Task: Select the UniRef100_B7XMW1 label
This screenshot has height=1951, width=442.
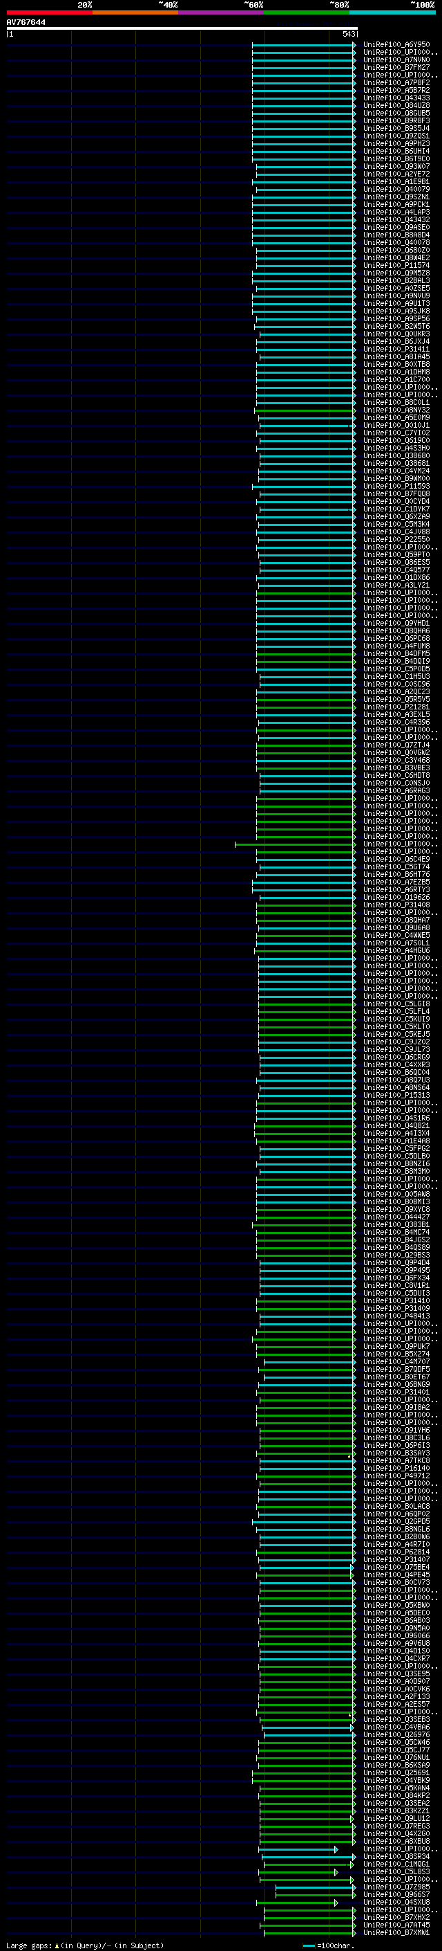Action: coord(396,1933)
